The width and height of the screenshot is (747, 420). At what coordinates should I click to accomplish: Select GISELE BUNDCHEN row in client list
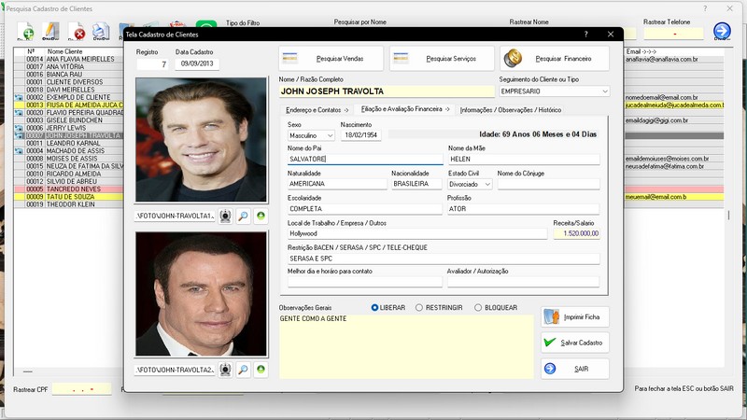69,120
